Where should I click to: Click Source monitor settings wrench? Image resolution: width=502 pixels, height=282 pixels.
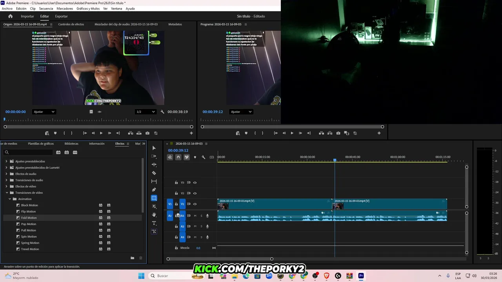click(x=162, y=112)
